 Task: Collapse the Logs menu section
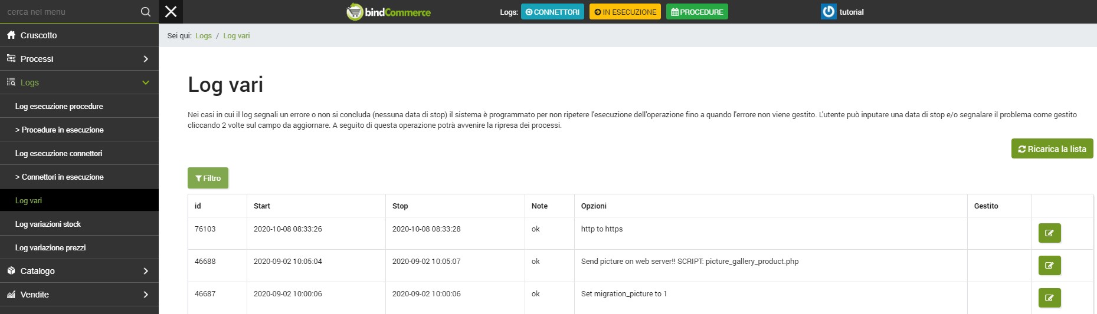coord(146,82)
